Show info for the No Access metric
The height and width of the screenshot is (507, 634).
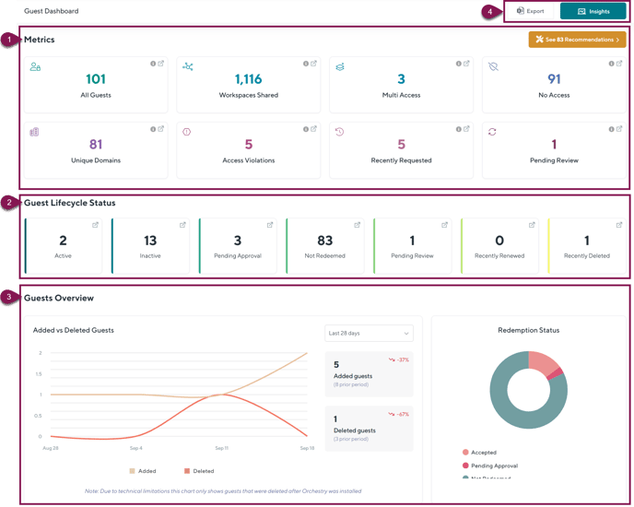click(x=610, y=64)
